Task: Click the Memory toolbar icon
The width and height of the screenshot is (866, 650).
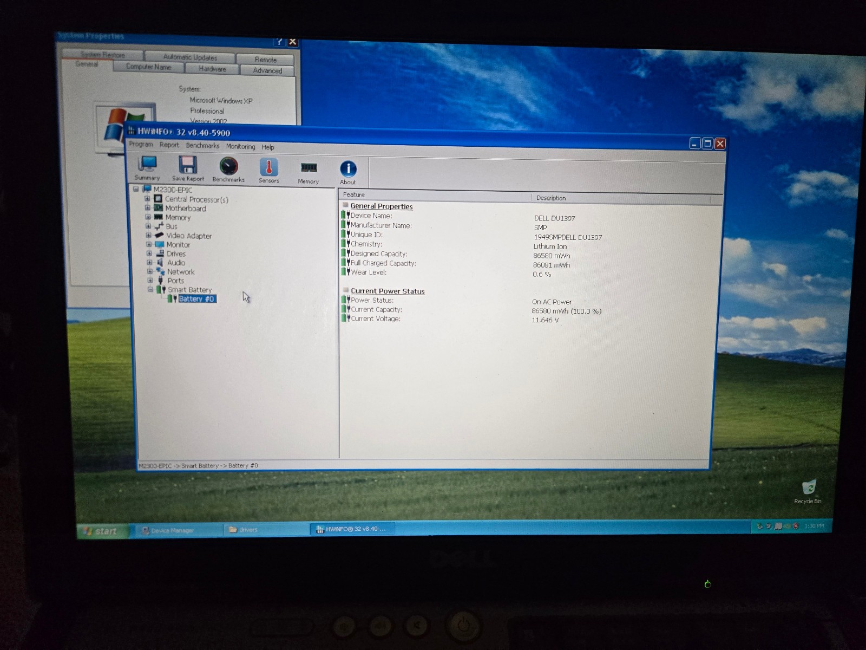Action: coord(309,168)
